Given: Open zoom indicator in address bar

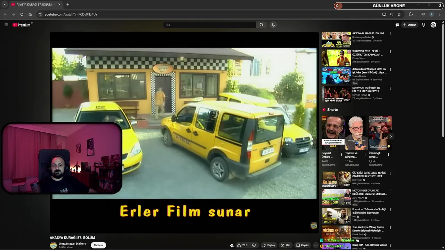Looking at the screenshot, I should (391, 14).
